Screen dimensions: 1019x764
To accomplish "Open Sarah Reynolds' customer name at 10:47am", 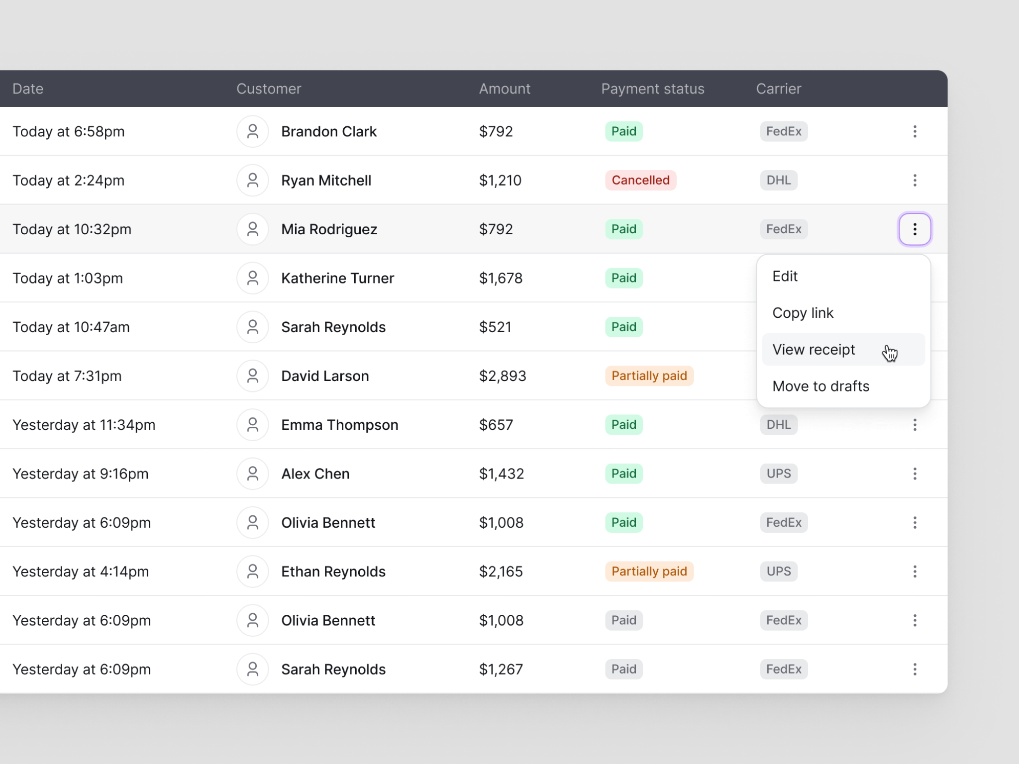I will tap(333, 327).
